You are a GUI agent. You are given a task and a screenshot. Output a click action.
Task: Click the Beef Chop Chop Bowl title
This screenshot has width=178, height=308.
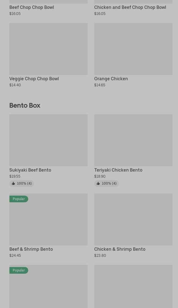click(32, 7)
